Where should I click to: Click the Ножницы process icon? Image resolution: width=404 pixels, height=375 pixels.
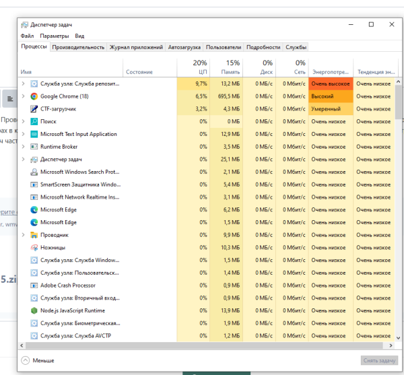pos(34,248)
